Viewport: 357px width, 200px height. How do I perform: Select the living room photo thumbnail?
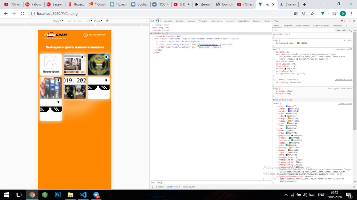(75, 65)
